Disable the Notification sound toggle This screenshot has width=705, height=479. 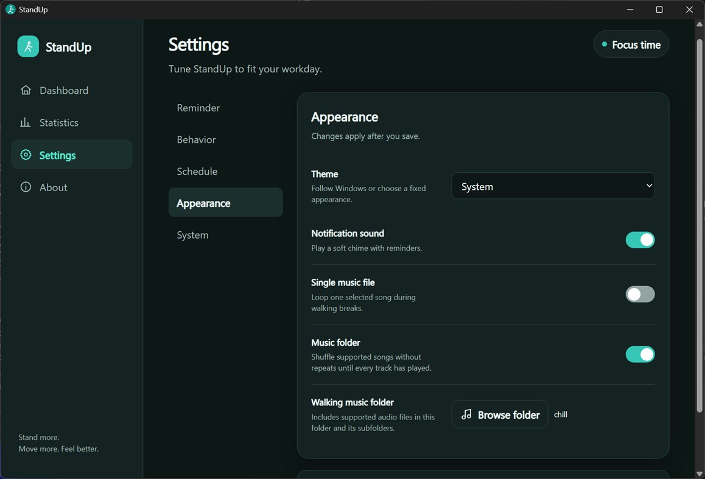[x=640, y=240]
